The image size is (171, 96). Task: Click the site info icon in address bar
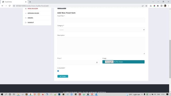14,6
